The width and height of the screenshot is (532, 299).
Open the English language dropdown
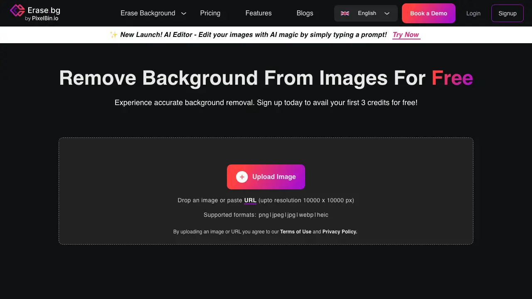tap(367, 13)
